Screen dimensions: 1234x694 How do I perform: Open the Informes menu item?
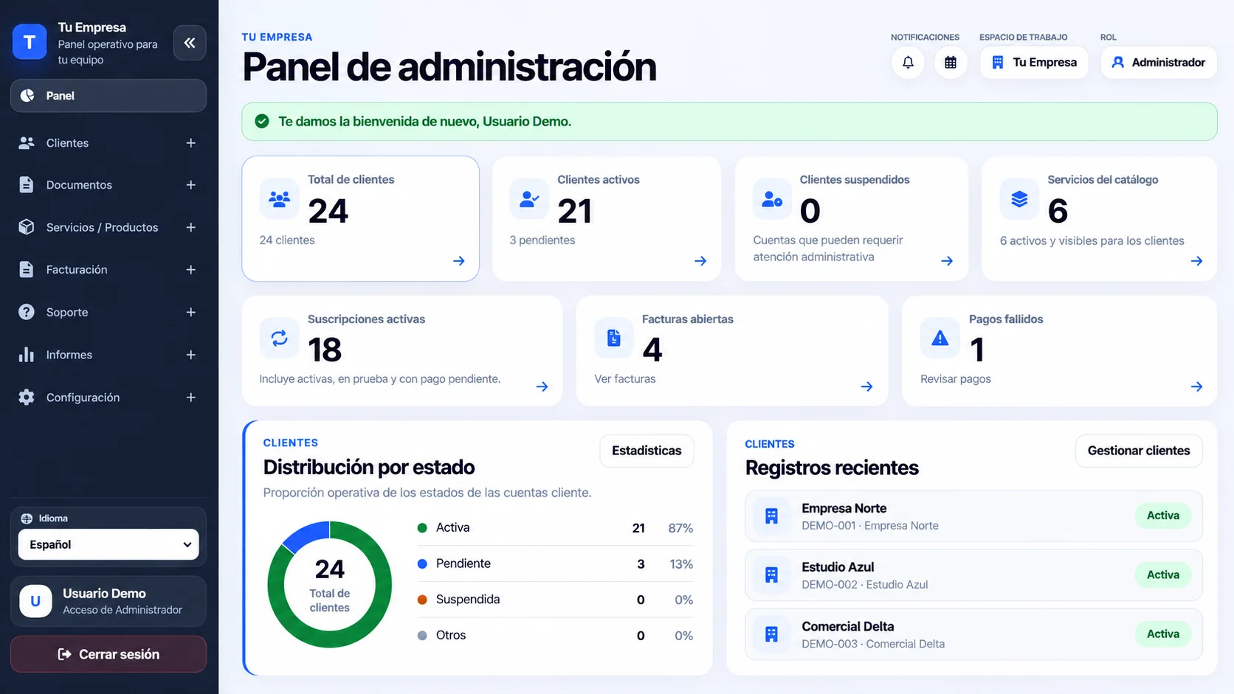tap(108, 355)
